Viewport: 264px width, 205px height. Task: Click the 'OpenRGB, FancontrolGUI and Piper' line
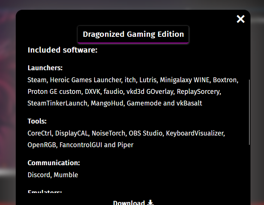pyautogui.click(x=81, y=145)
